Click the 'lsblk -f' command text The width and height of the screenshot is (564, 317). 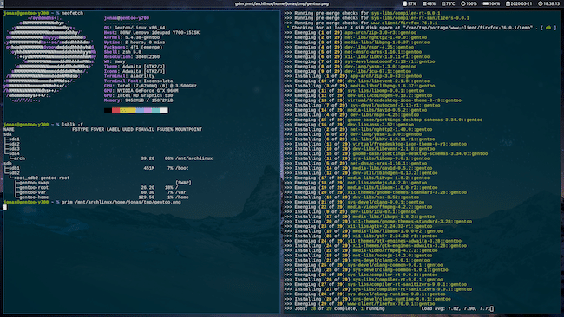point(72,125)
